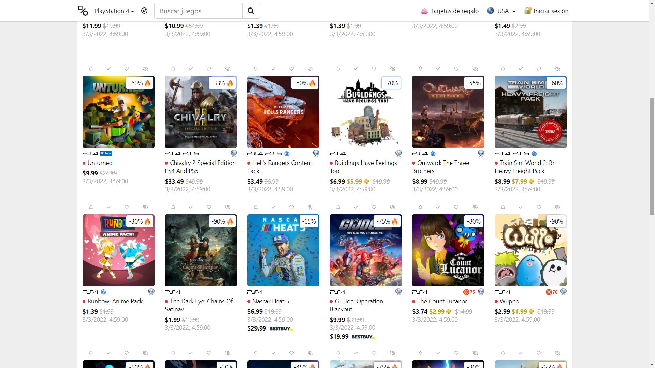Click the vertical page scrollbar thumb

[652, 156]
